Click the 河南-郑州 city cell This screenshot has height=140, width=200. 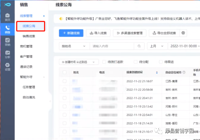coord(171,107)
